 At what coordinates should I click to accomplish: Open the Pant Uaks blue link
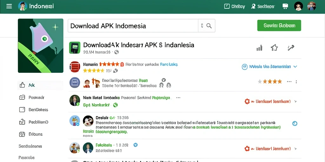coord(169,64)
